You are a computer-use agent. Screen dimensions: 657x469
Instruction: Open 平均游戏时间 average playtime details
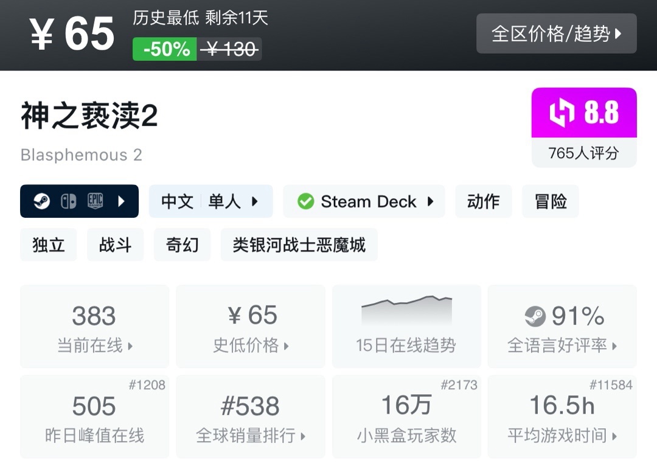(561, 417)
